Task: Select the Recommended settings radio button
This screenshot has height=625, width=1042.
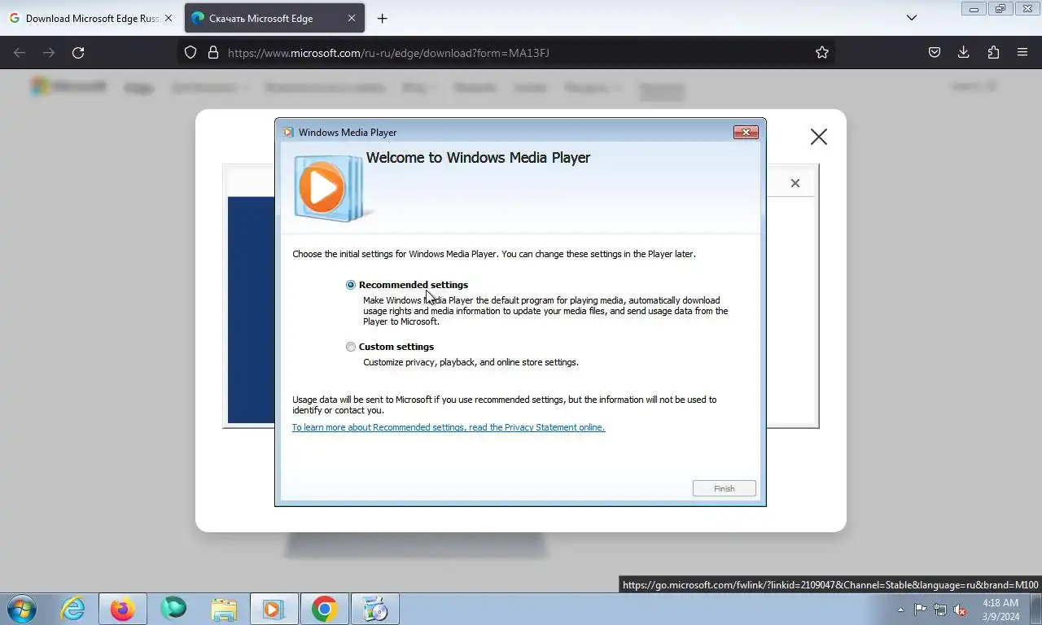Action: point(351,285)
